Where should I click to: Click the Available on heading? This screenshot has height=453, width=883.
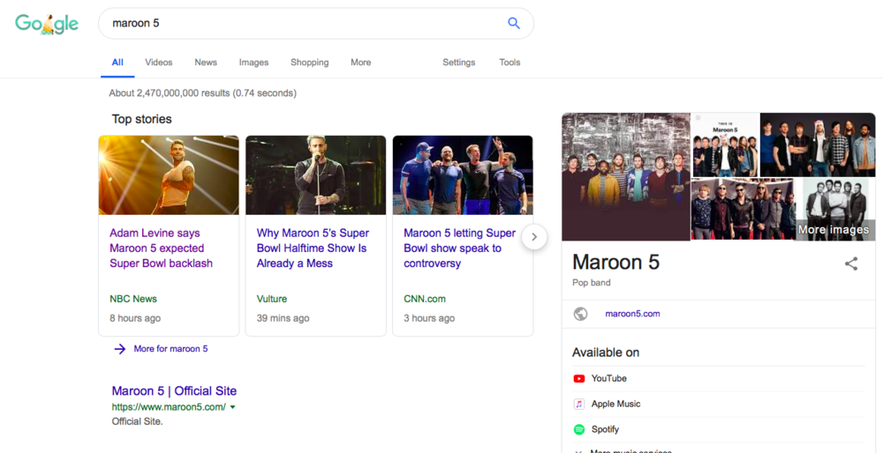(x=606, y=353)
